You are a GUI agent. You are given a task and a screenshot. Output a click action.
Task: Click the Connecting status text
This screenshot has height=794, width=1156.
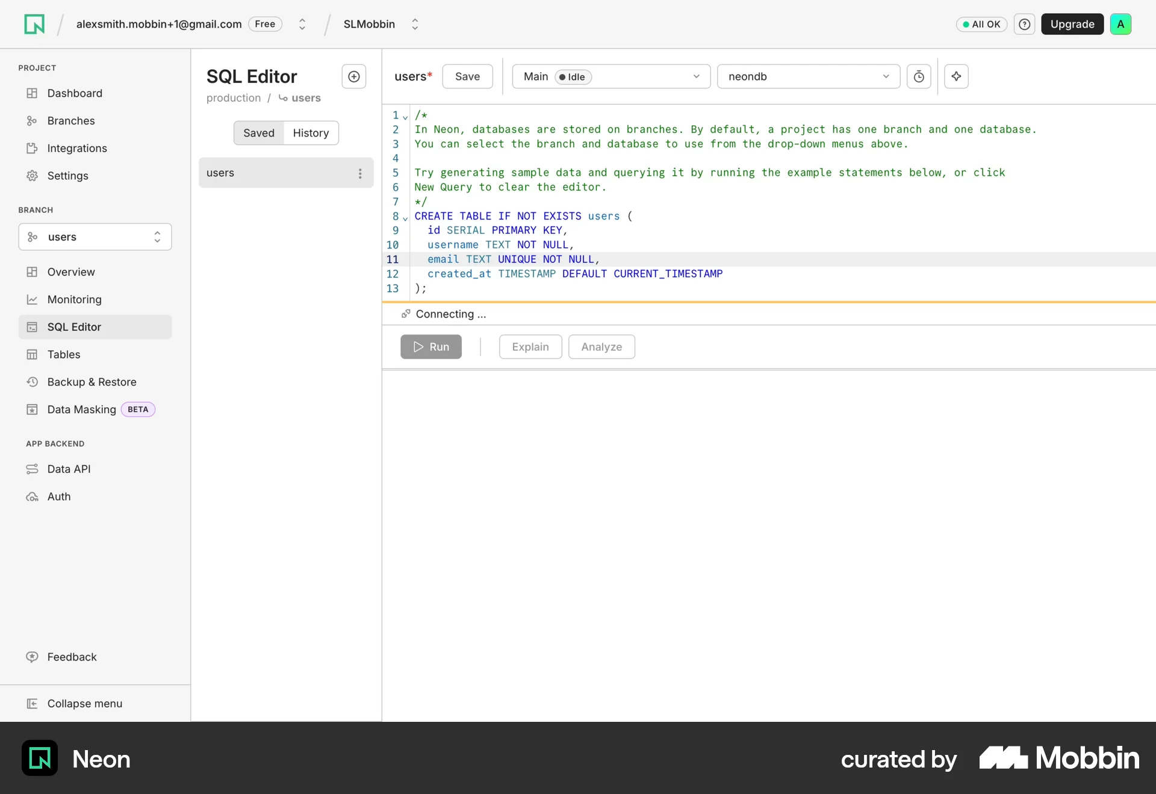451,314
